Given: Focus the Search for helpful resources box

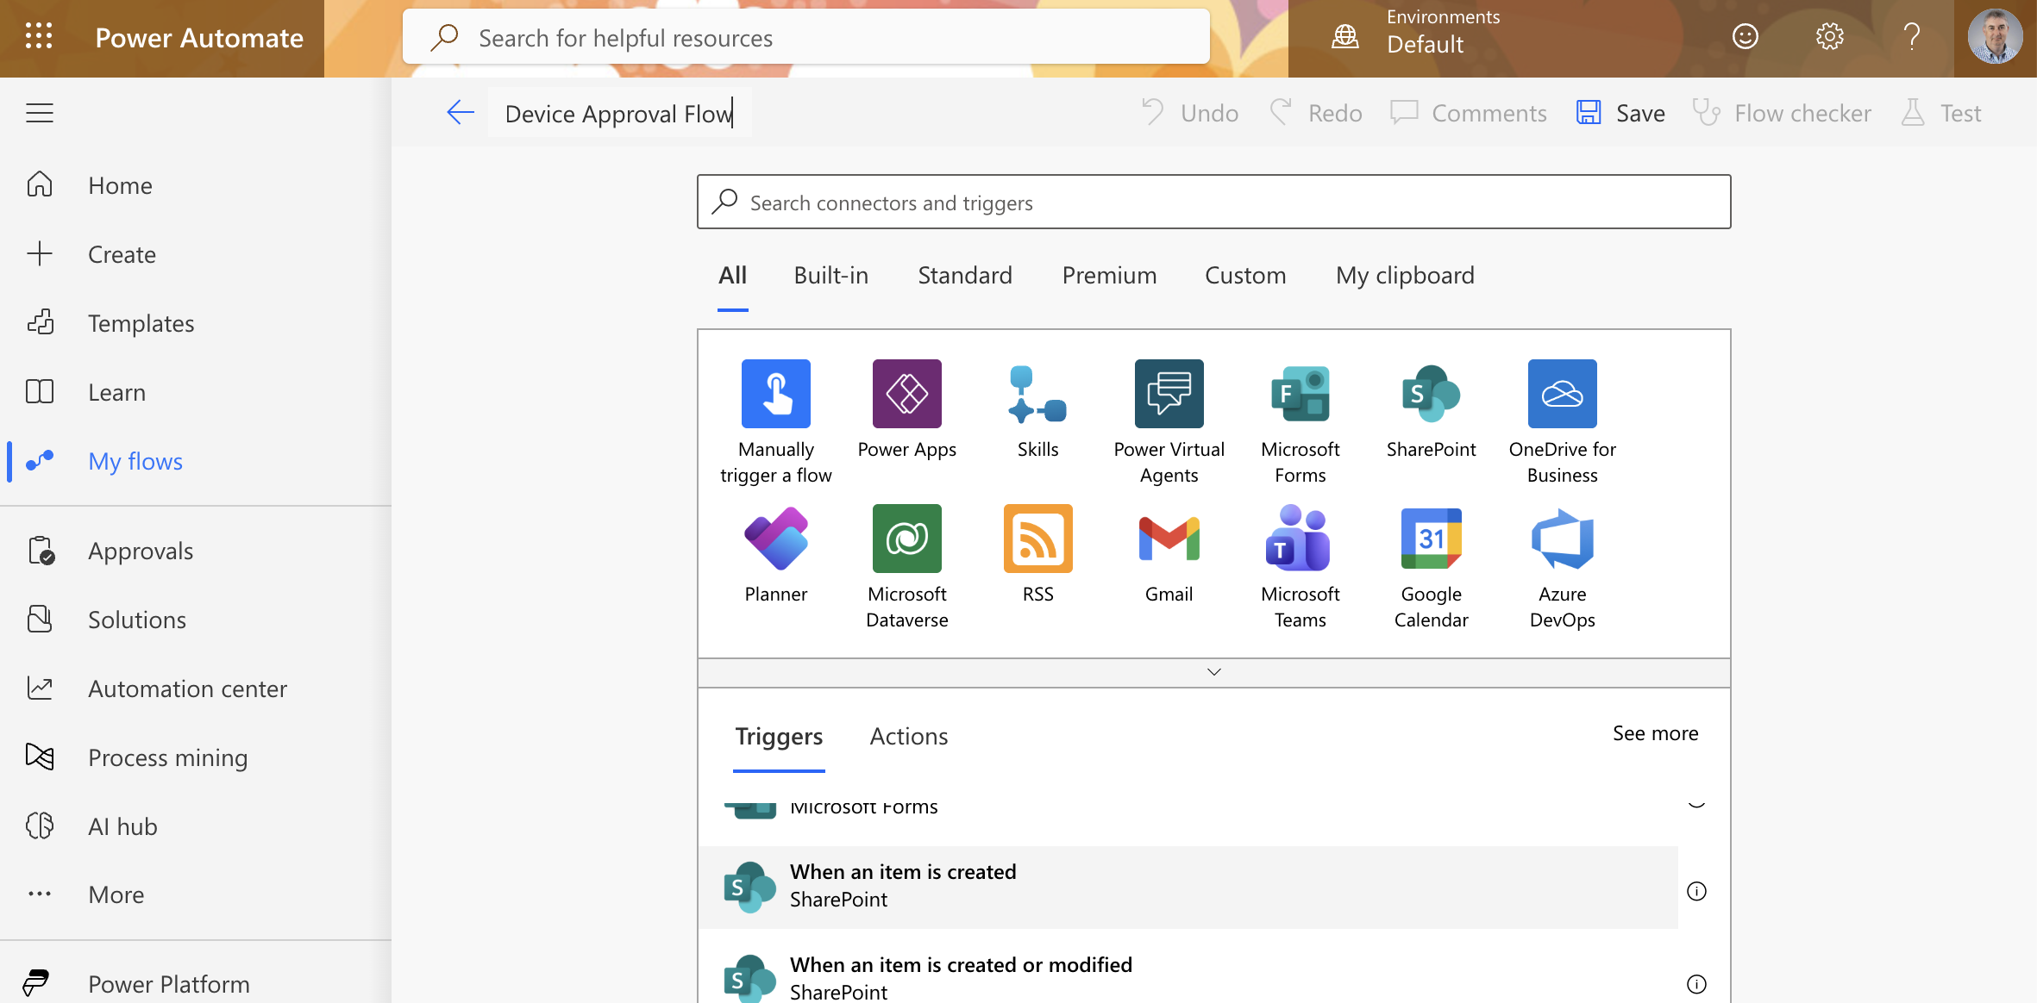Looking at the screenshot, I should click(x=806, y=37).
